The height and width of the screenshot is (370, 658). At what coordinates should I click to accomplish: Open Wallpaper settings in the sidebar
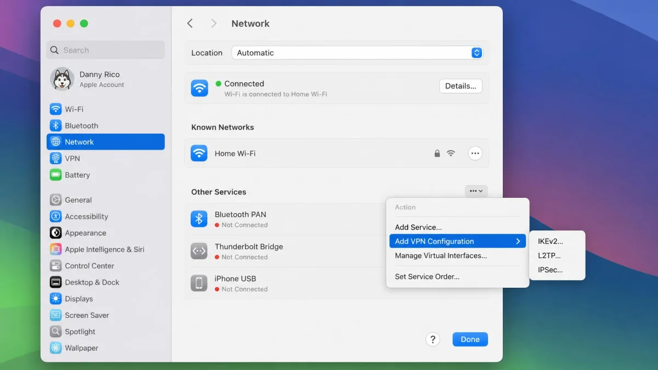coord(106,348)
